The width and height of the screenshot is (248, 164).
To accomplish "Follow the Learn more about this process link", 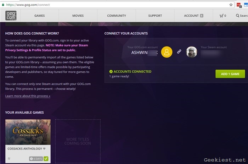I will [x=28, y=96].
